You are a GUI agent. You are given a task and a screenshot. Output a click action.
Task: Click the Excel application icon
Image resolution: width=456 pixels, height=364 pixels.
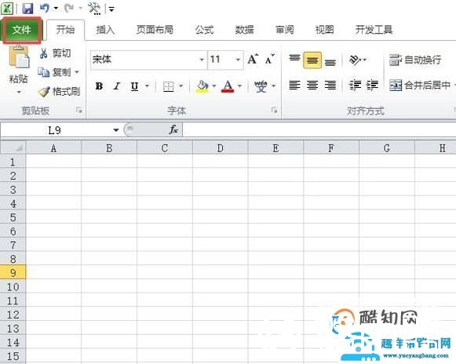pos(7,9)
